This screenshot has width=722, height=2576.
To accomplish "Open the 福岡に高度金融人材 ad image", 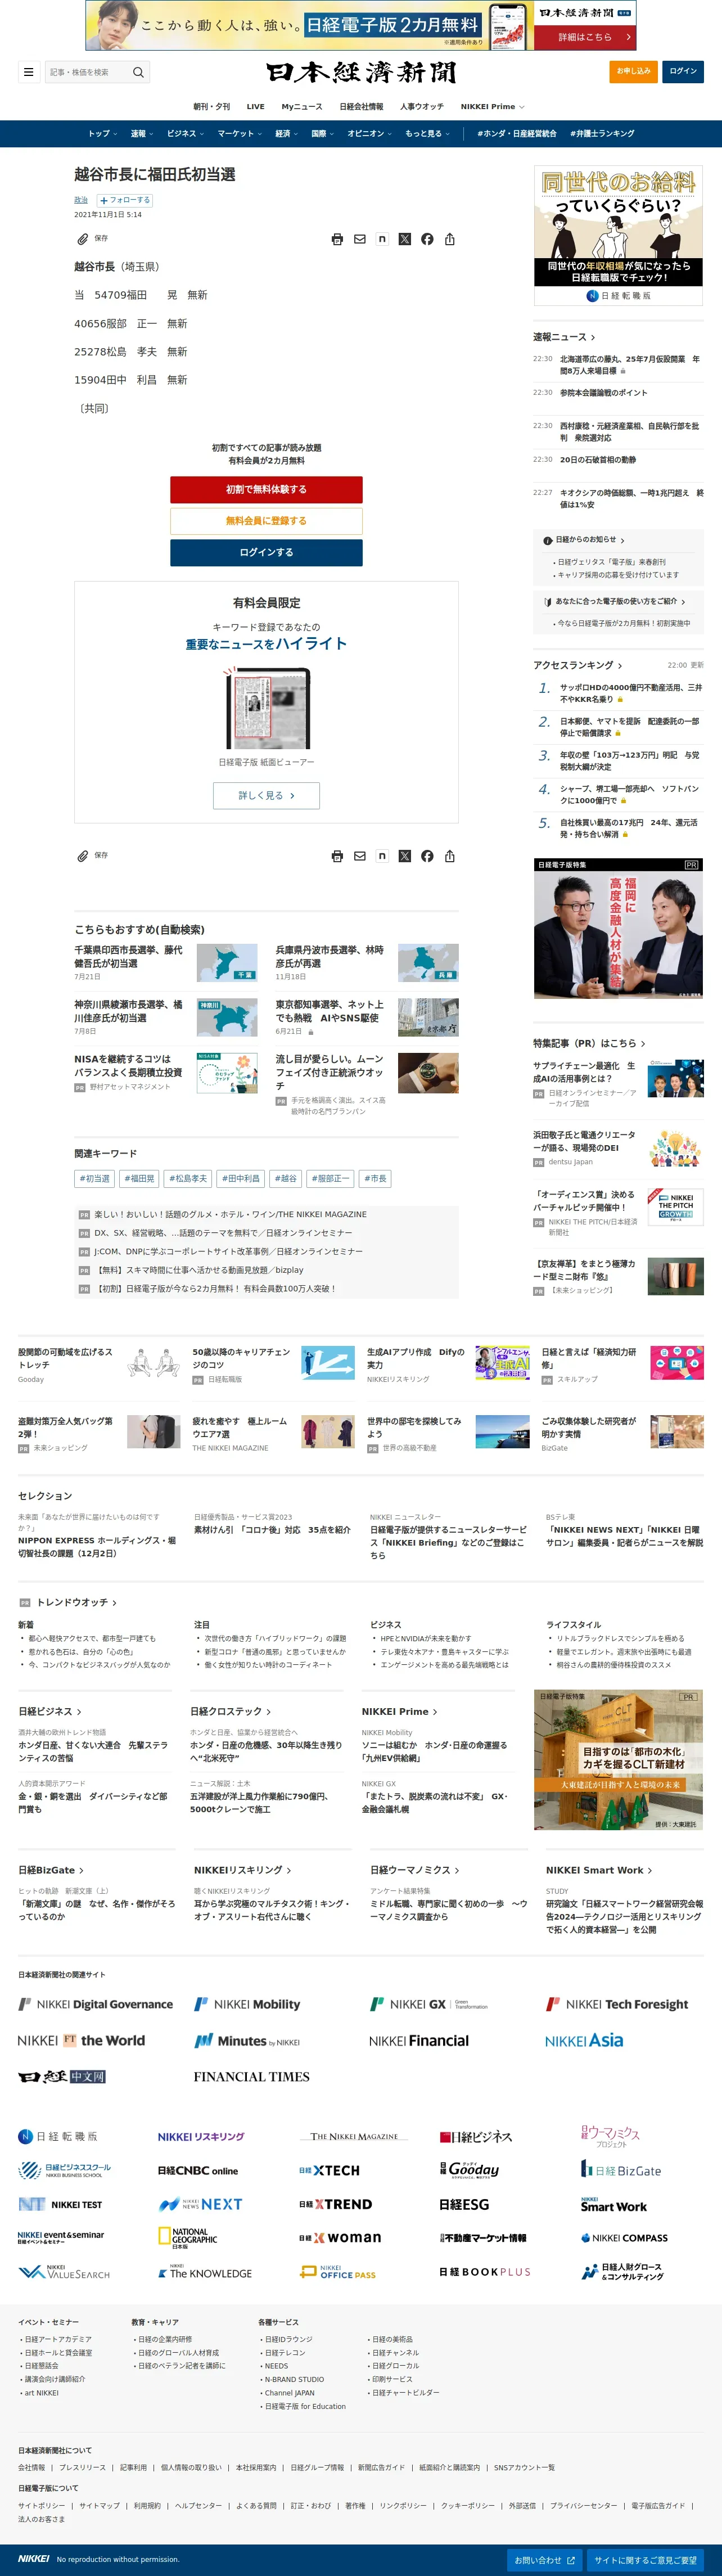I will 618,929.
